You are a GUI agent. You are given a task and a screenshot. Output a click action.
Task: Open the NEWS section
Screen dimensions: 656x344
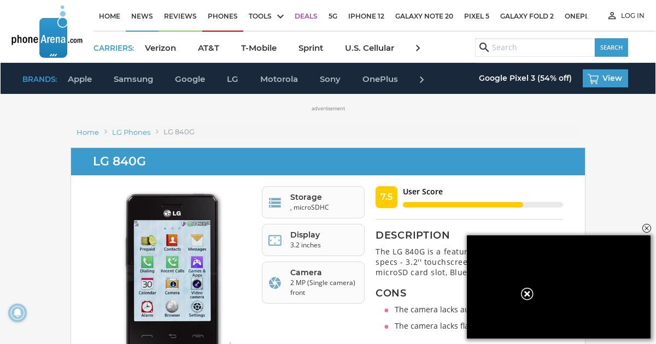142,16
